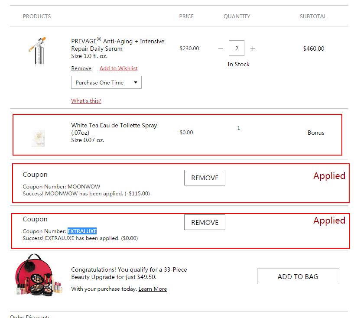Remove the EXTRALUXE coupon
This screenshot has width=354, height=318.
click(205, 222)
